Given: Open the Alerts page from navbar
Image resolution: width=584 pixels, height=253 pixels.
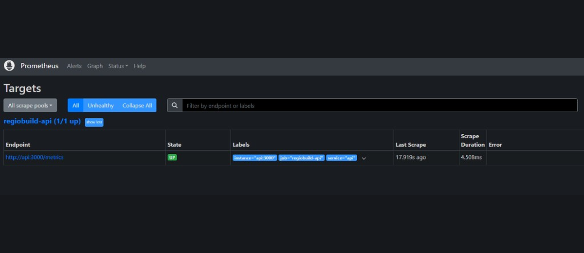Looking at the screenshot, I should (x=74, y=66).
